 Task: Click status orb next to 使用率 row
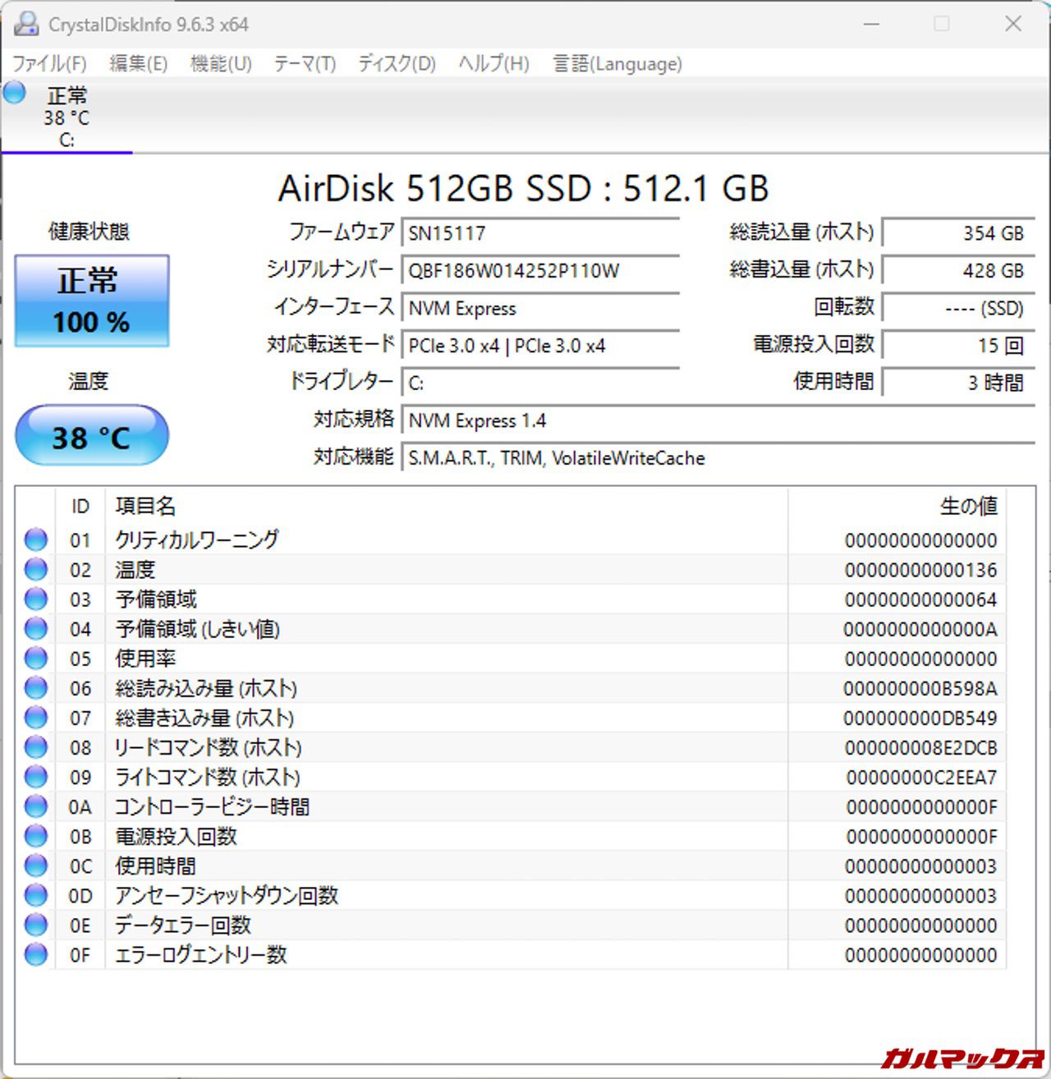coord(36,658)
